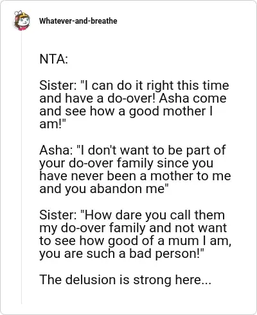Click Asha's reply paragraph
The height and width of the screenshot is (315, 257).
(135, 169)
